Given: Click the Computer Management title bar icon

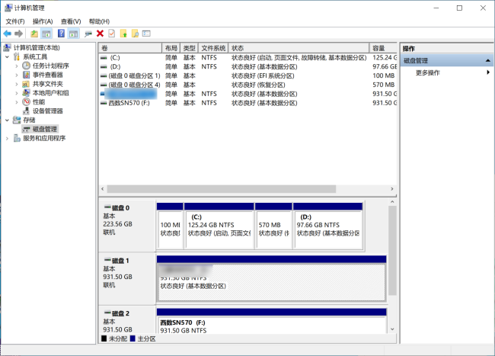Looking at the screenshot, I should 8,8.
